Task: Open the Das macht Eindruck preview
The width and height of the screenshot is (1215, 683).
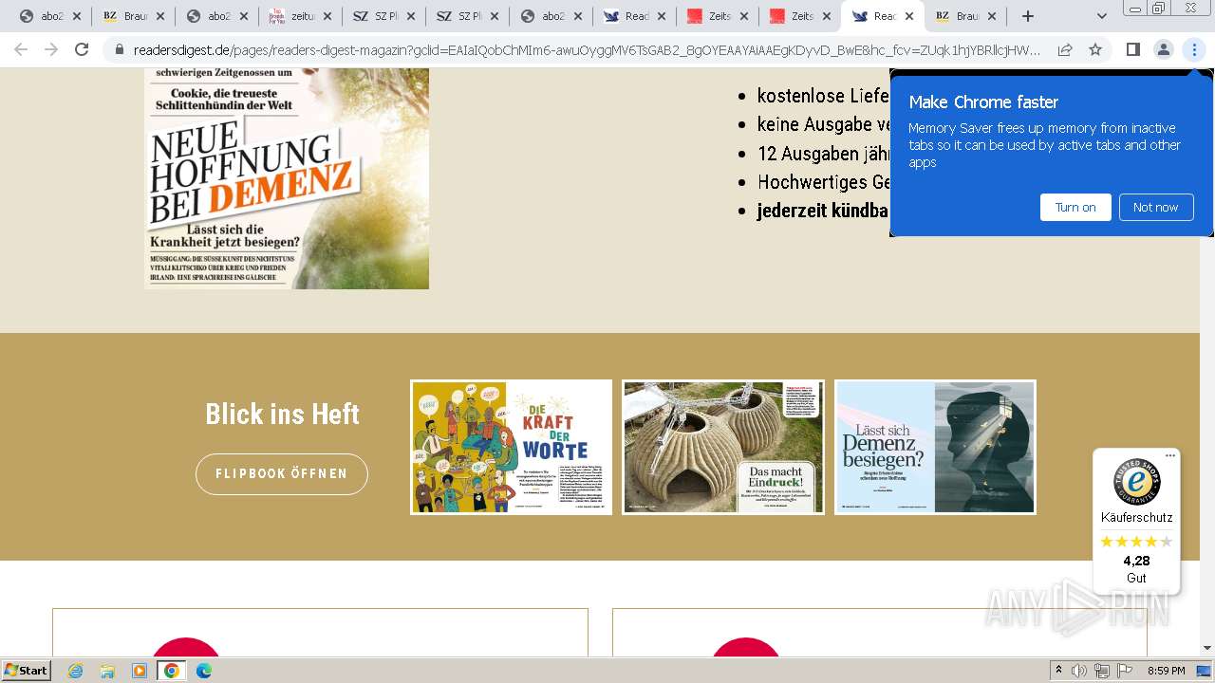Action: point(723,447)
